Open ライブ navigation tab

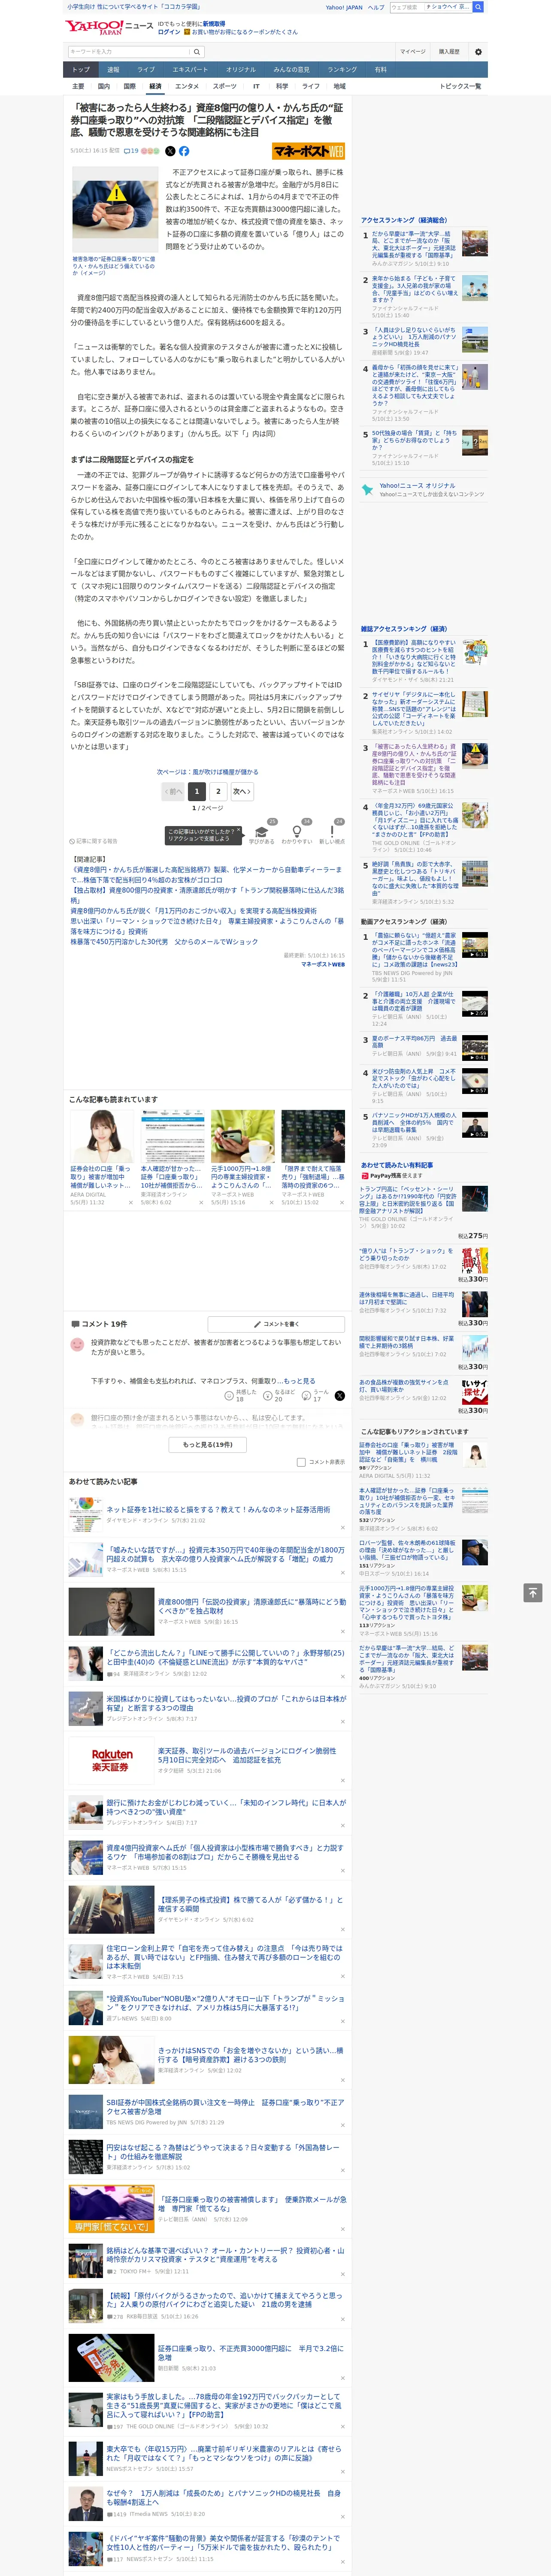coord(146,70)
